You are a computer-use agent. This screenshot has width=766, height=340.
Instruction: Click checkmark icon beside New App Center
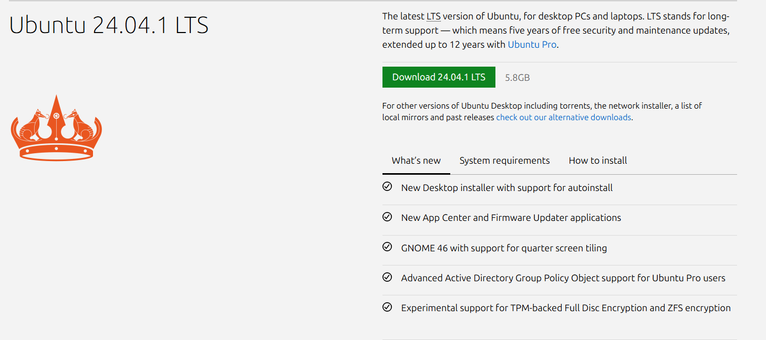tap(387, 217)
